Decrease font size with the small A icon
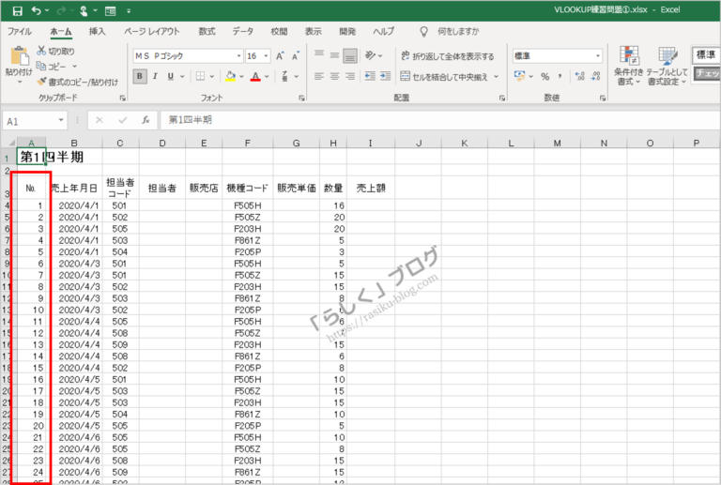The width and height of the screenshot is (721, 485). click(296, 56)
